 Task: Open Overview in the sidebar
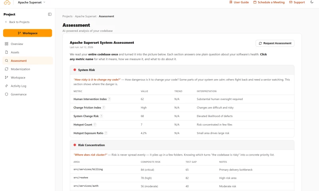[28, 44]
